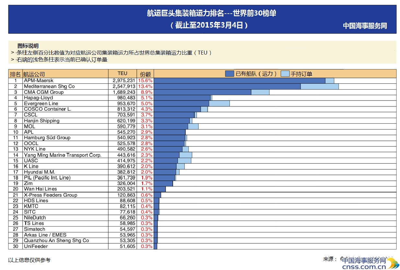
Task: Click the 图标说明 heading
Action: pos(28,46)
